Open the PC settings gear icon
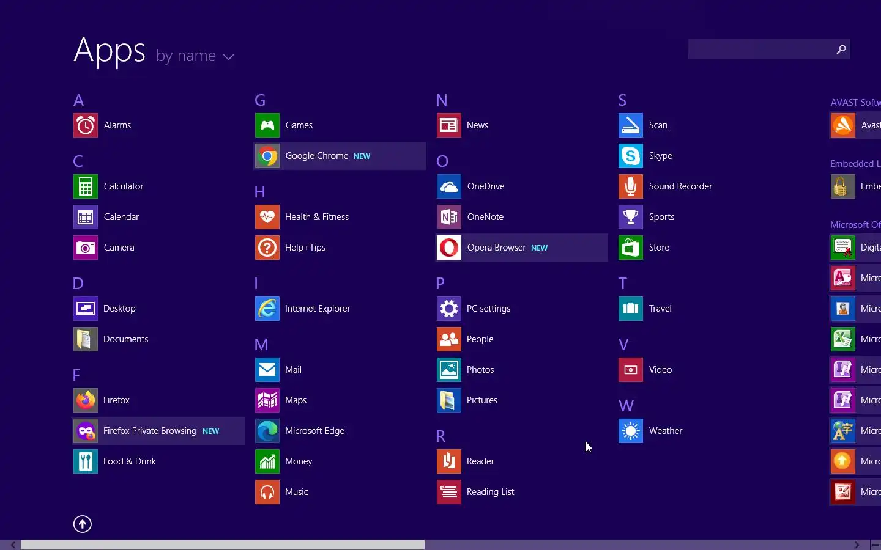Image resolution: width=881 pixels, height=550 pixels. [449, 309]
